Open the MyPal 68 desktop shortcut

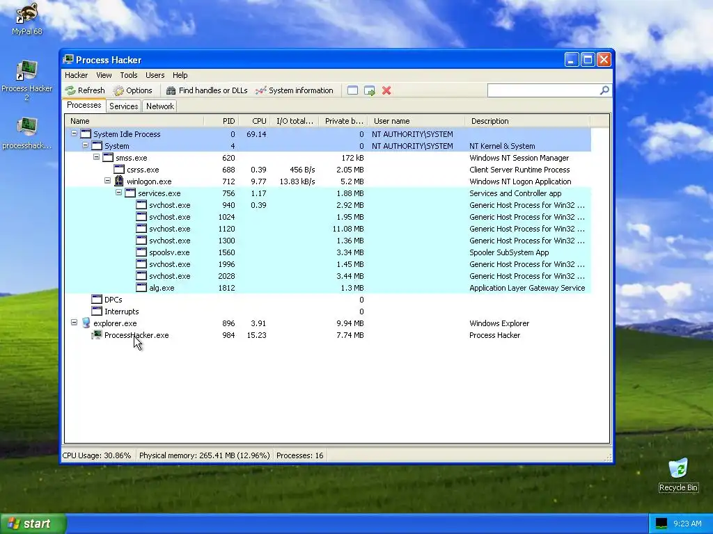[x=26, y=18]
